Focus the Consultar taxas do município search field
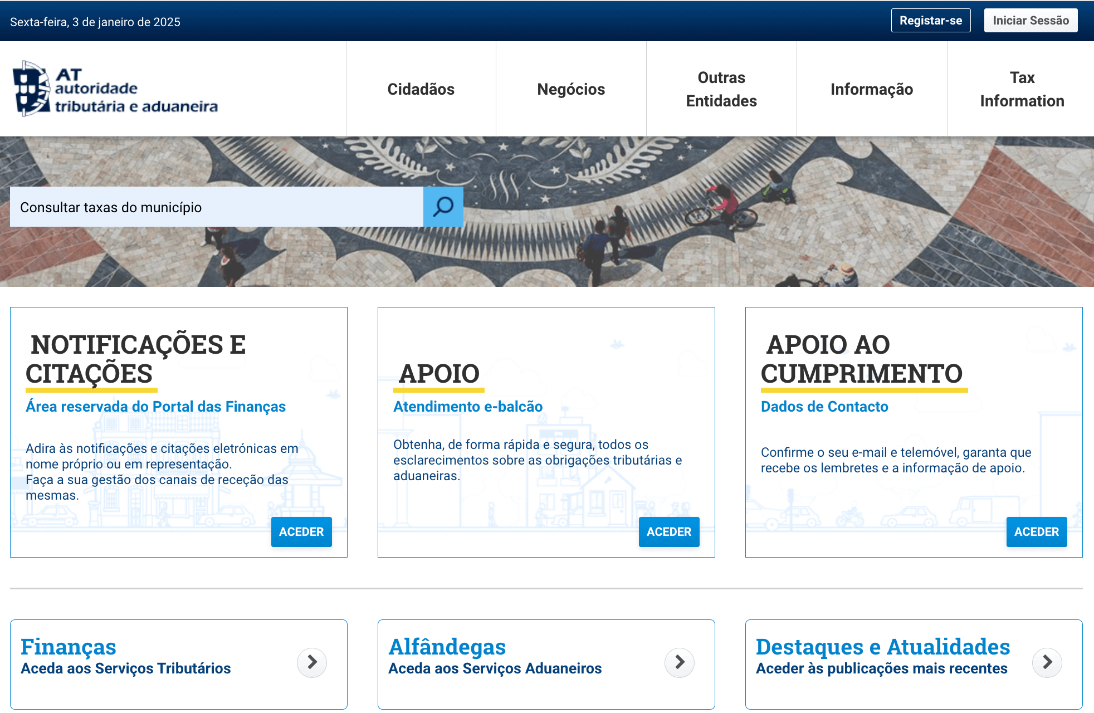 click(x=216, y=207)
